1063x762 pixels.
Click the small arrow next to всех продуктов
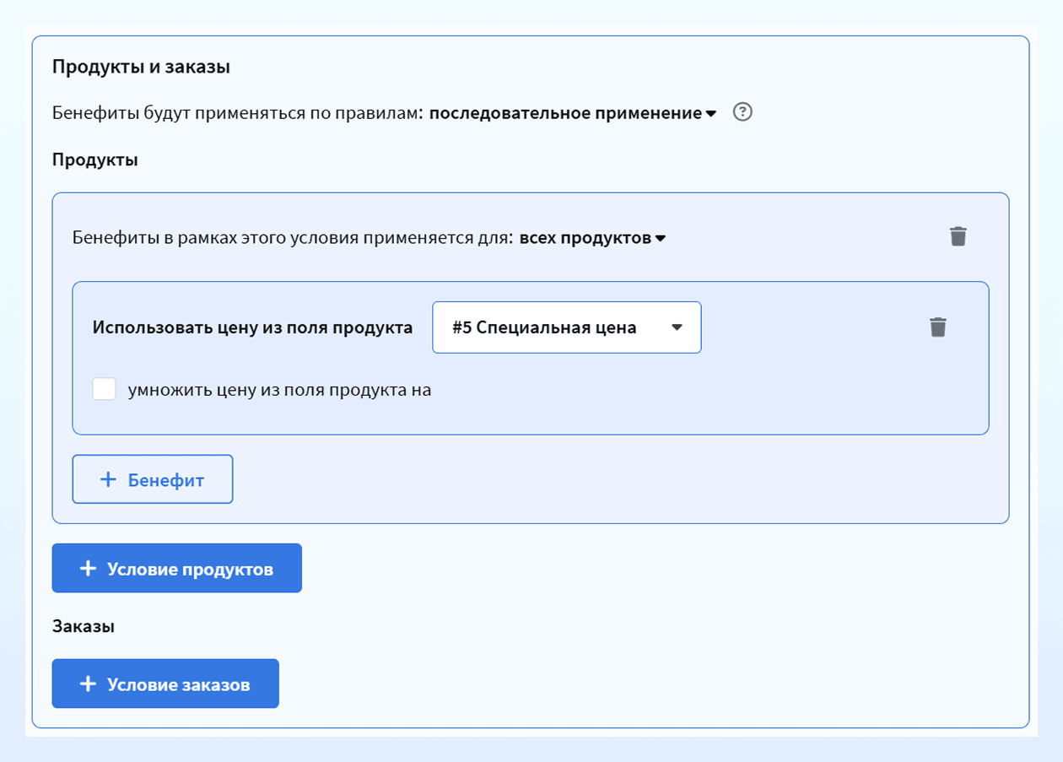661,239
